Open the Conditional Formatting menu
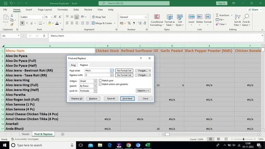The height and width of the screenshot is (149, 265). pyautogui.click(x=157, y=20)
